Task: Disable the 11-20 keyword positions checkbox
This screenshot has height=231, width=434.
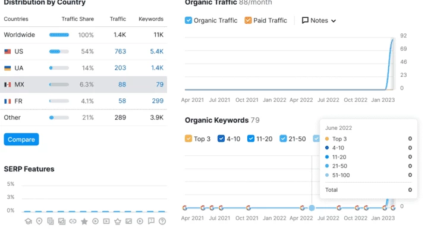Action: coord(250,138)
